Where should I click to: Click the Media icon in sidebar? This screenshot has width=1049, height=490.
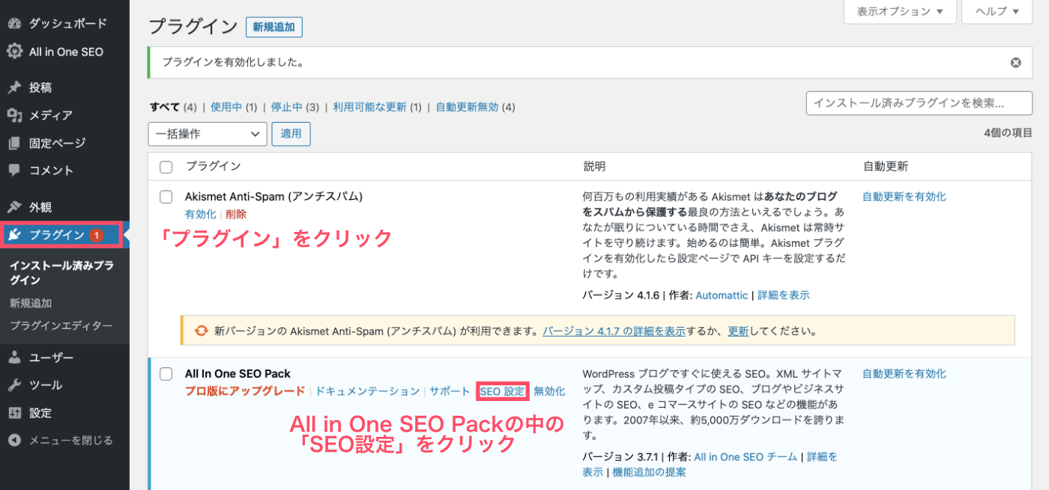click(x=14, y=115)
